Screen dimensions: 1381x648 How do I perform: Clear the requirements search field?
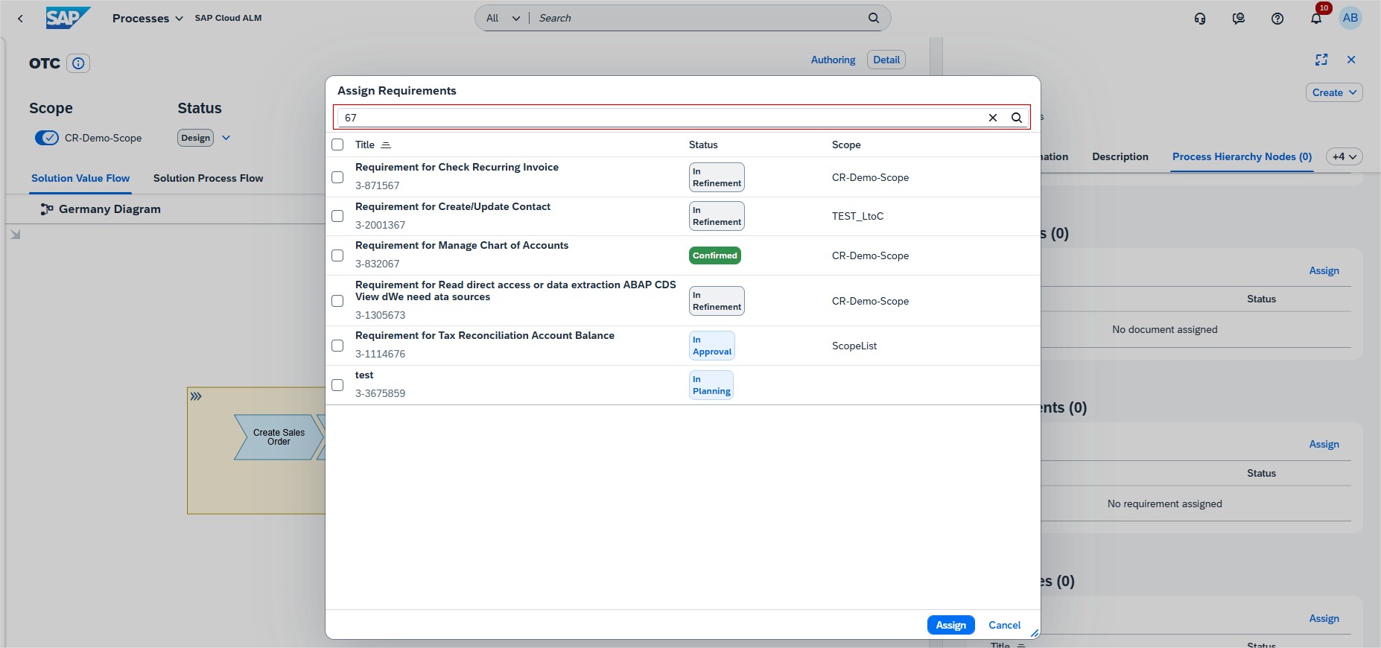click(992, 118)
